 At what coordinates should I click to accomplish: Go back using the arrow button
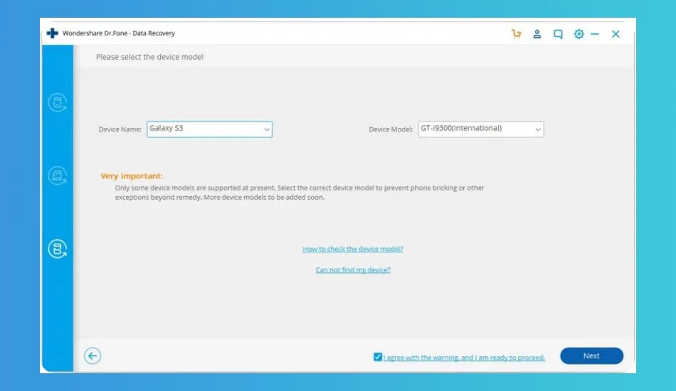click(93, 355)
